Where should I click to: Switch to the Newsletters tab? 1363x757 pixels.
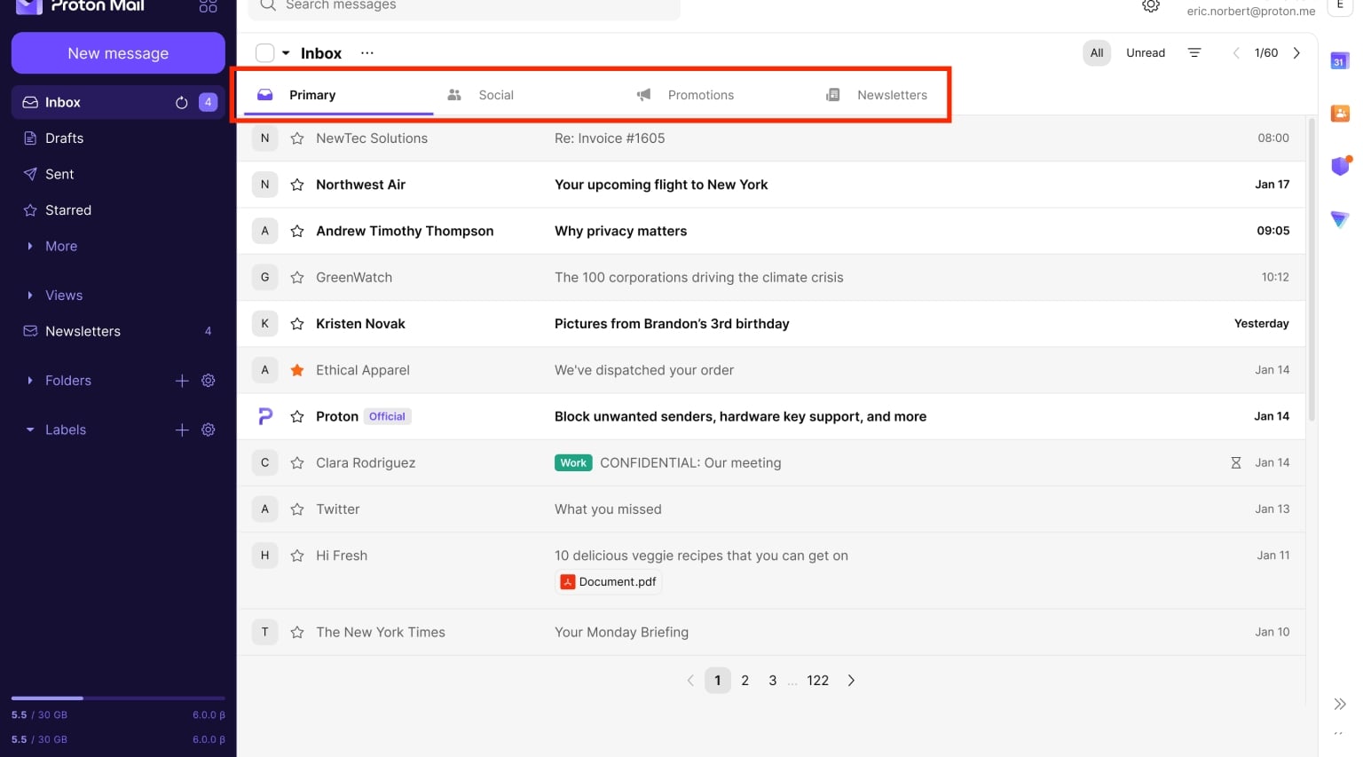pos(877,95)
